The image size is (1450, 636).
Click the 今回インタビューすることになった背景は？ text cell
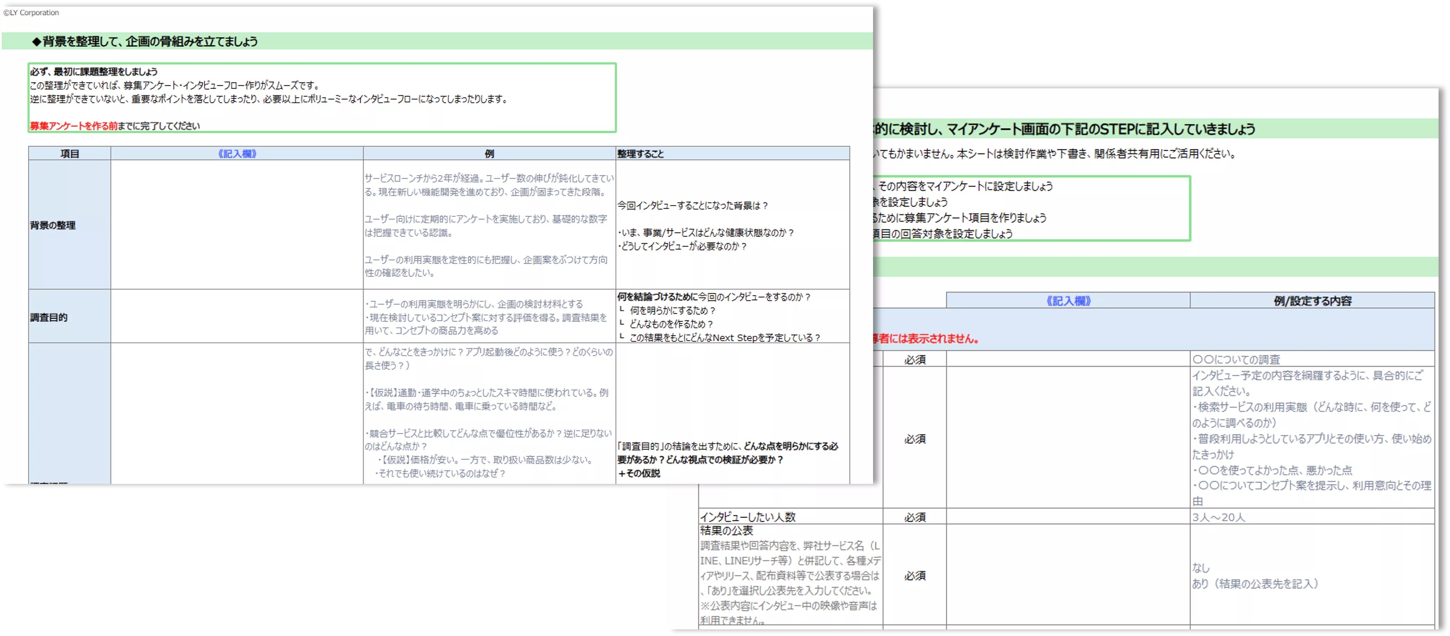(693, 206)
